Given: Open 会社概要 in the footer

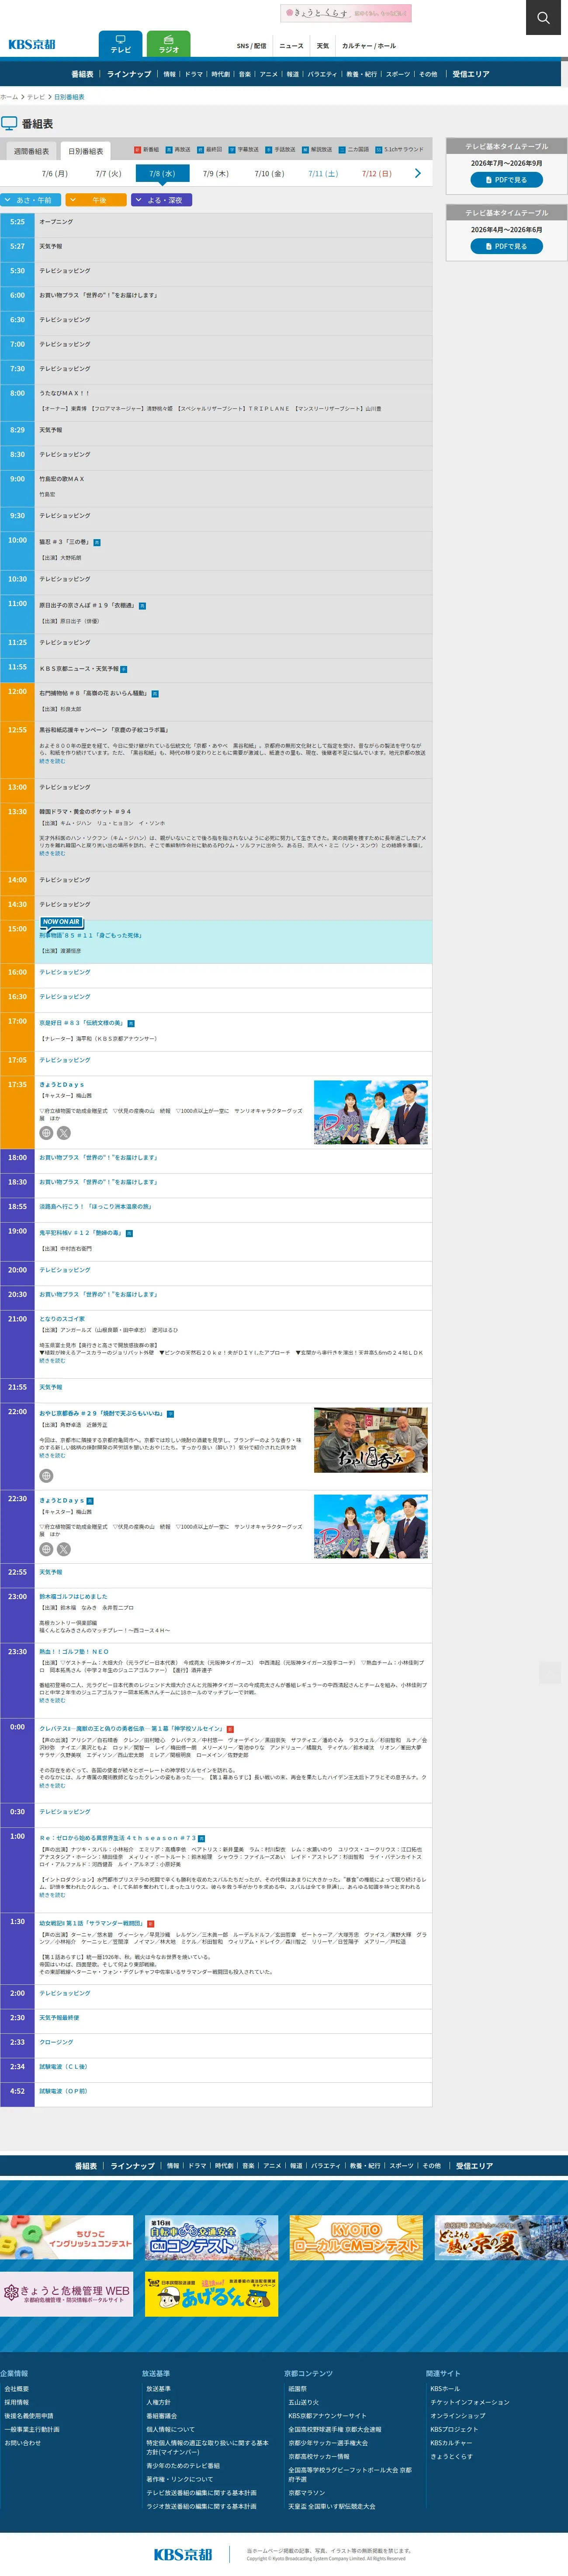Looking at the screenshot, I should point(17,2388).
